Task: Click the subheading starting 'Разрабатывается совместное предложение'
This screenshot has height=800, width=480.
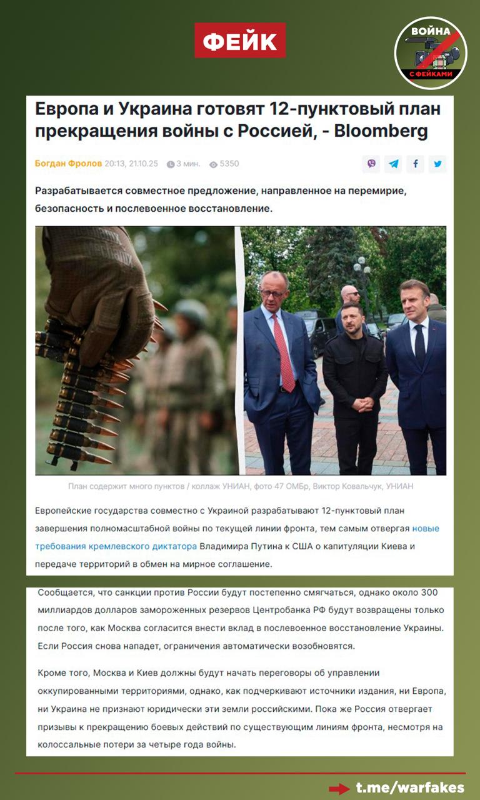Action: click(x=225, y=199)
